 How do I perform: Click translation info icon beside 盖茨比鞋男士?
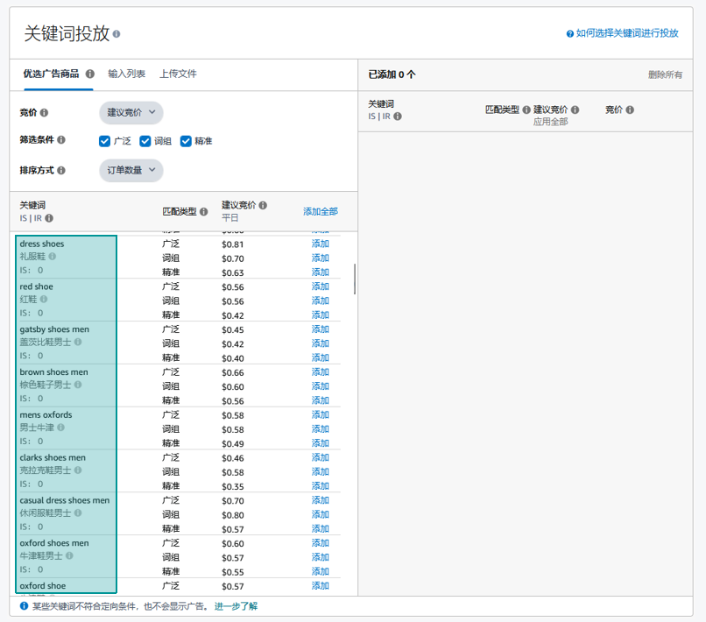[x=78, y=342]
